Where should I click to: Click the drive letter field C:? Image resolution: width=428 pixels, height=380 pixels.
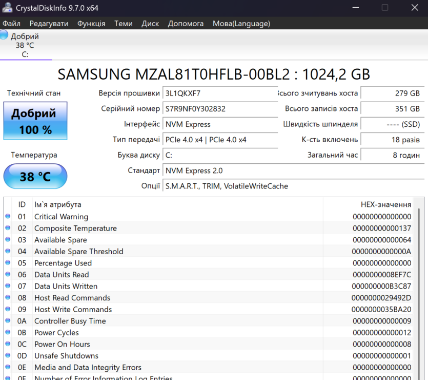pos(220,155)
